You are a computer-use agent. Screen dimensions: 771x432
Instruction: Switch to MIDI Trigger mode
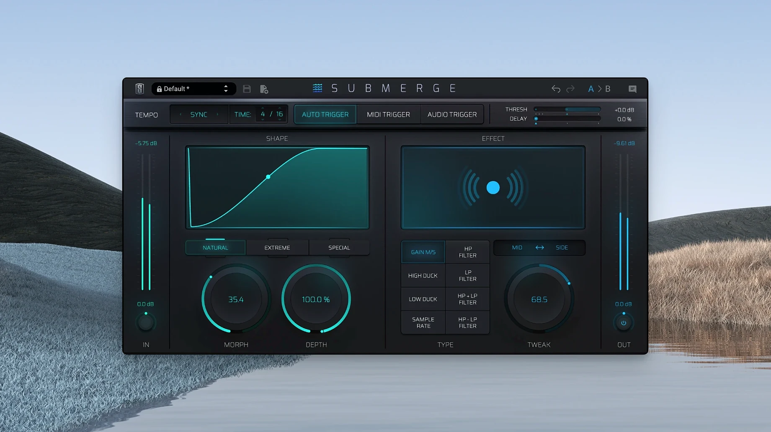388,115
